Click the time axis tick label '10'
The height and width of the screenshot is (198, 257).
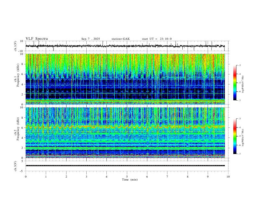click(x=228, y=177)
